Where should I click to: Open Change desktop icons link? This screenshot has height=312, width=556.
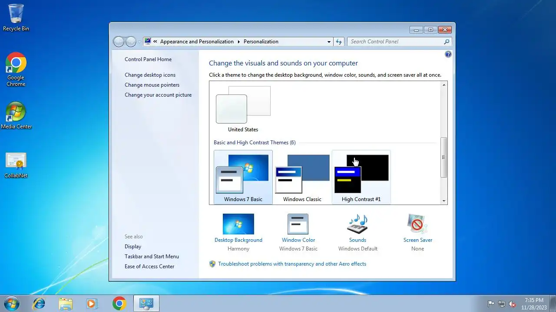(150, 75)
